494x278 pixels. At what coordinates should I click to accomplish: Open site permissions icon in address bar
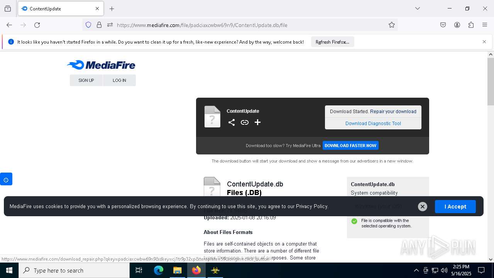pyautogui.click(x=110, y=25)
